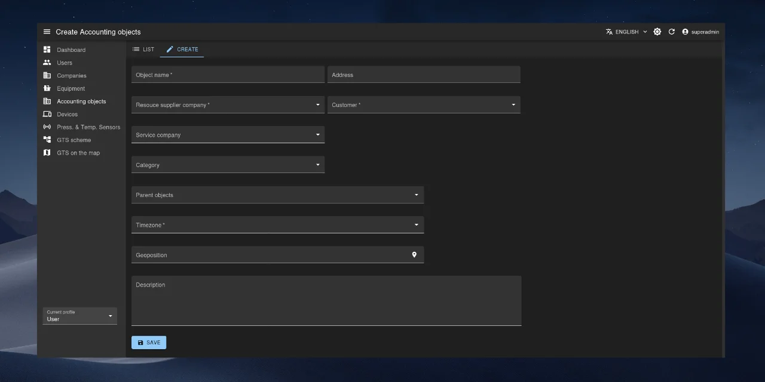765x382 pixels.
Task: Click the Equipment icon in sidebar
Action: pyautogui.click(x=47, y=88)
